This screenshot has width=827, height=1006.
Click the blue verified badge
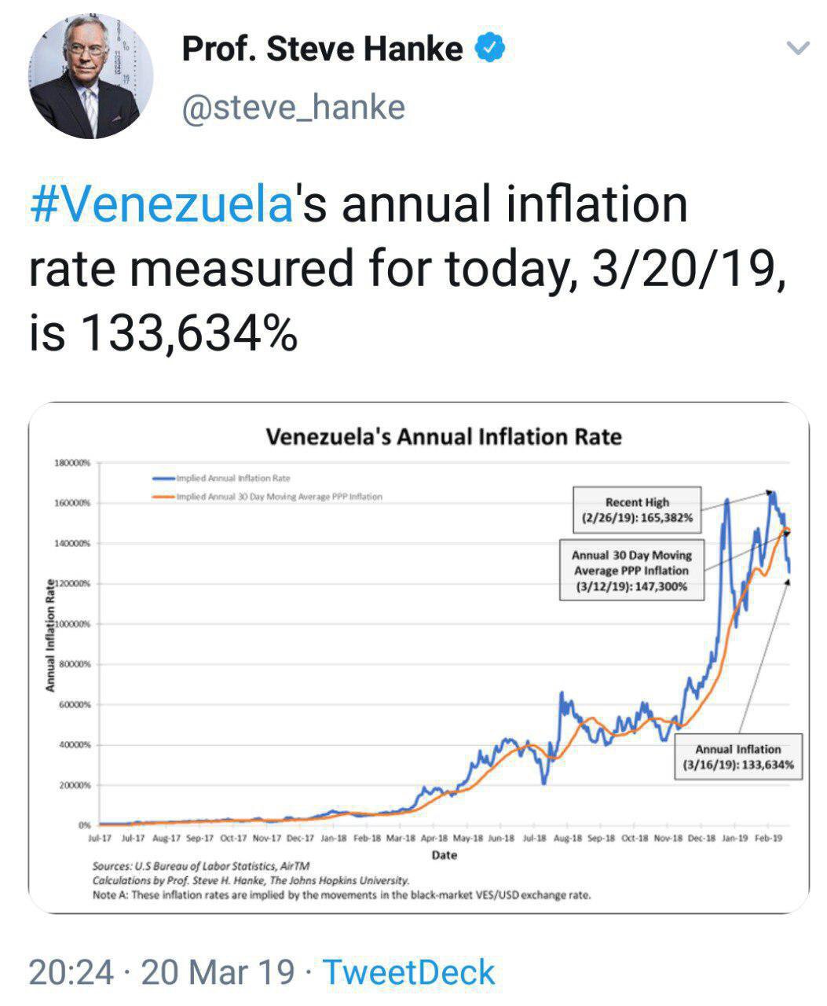pyautogui.click(x=489, y=50)
